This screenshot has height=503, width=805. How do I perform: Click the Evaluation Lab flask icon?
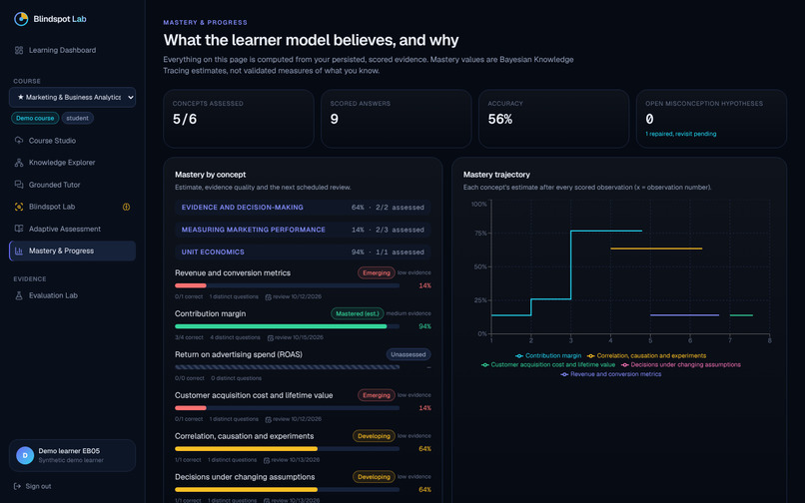click(19, 295)
